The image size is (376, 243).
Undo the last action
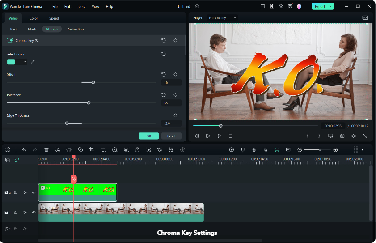(24, 149)
